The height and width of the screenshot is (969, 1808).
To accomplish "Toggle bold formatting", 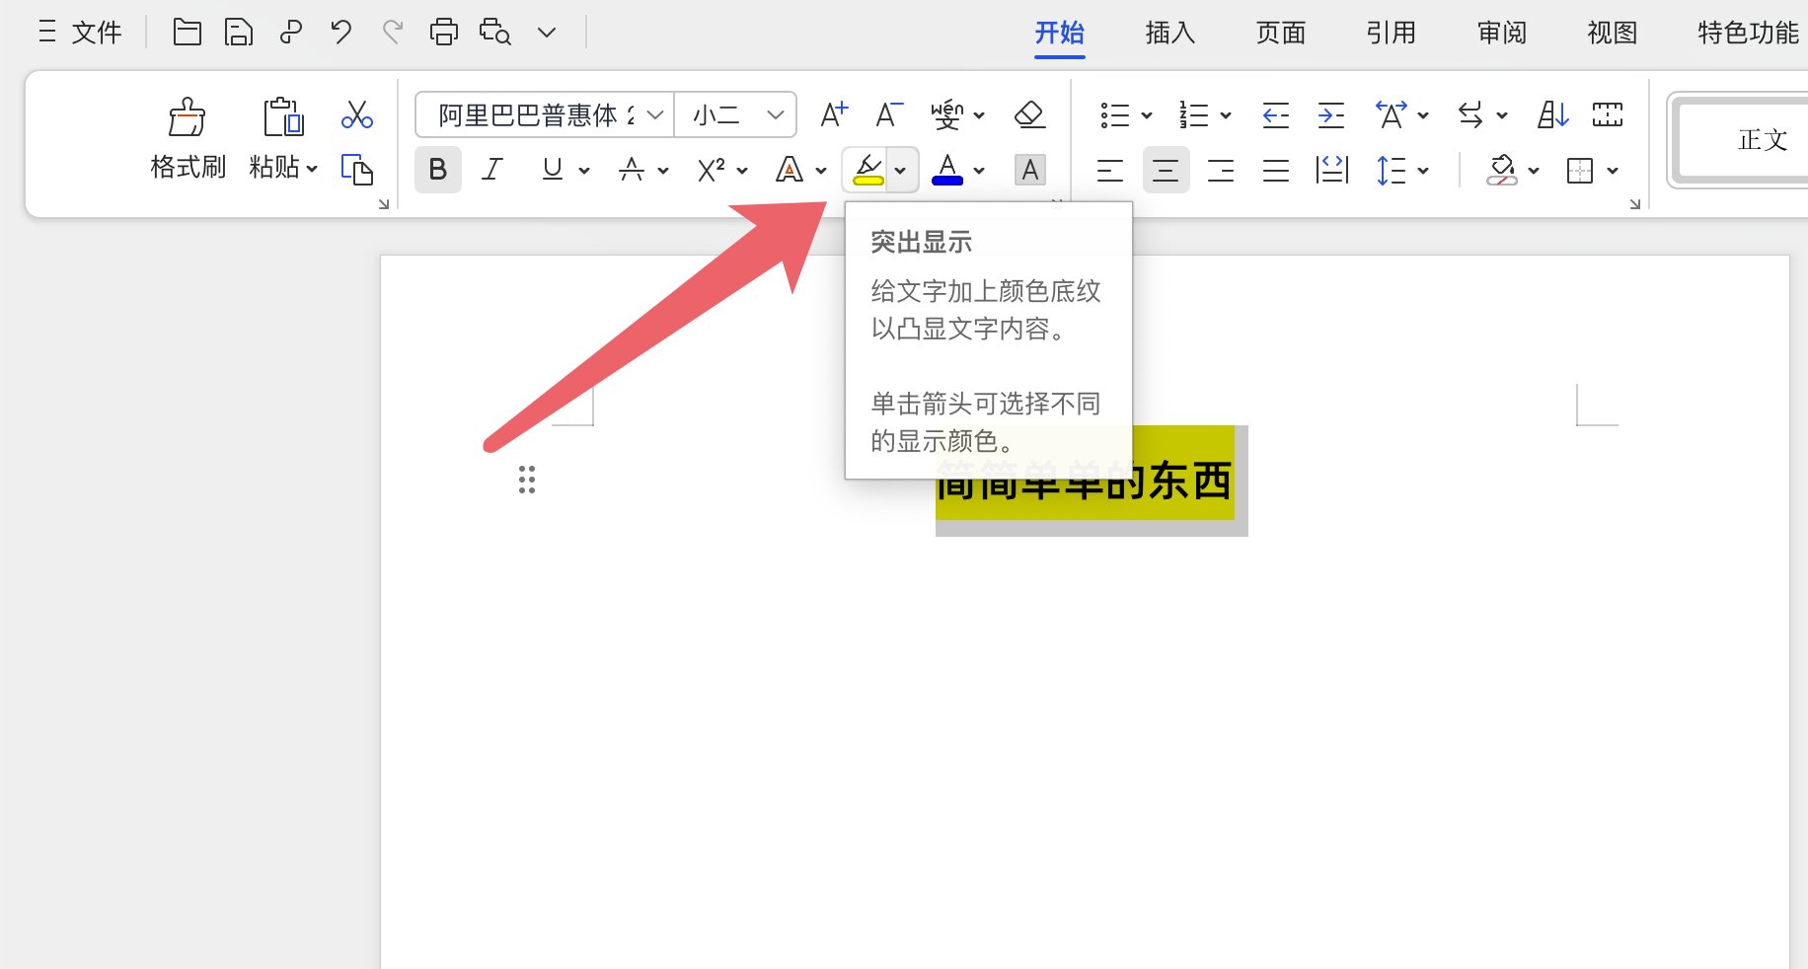I will click(x=437, y=170).
